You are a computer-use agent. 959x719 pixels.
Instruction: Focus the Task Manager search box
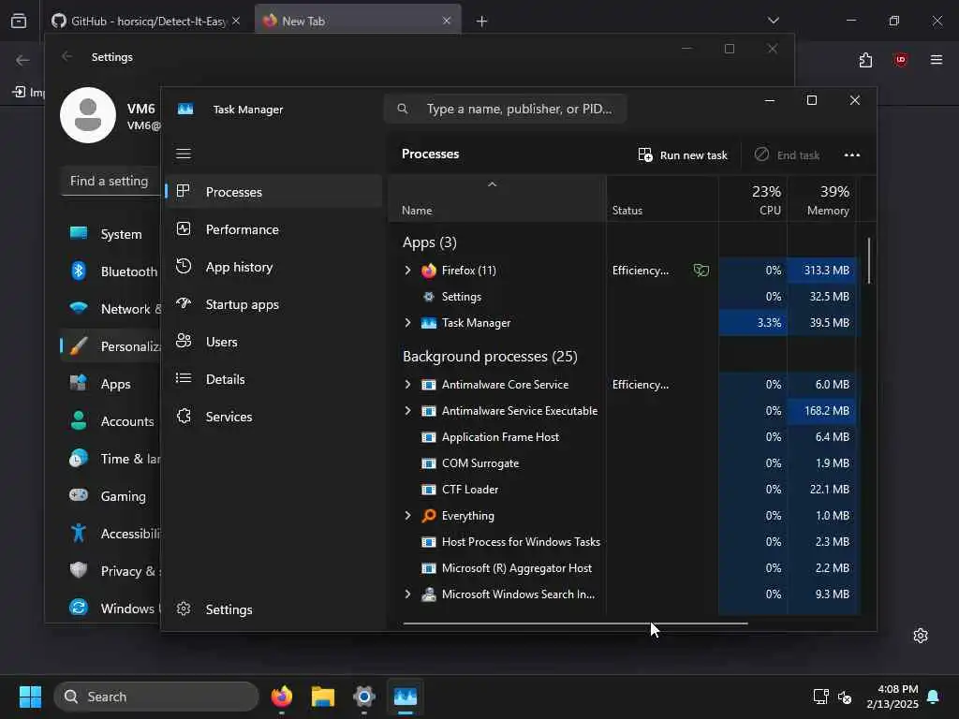[505, 109]
